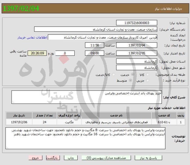190x165 pixels.
Task: Click creation time field 11:58
Action: [95, 45]
